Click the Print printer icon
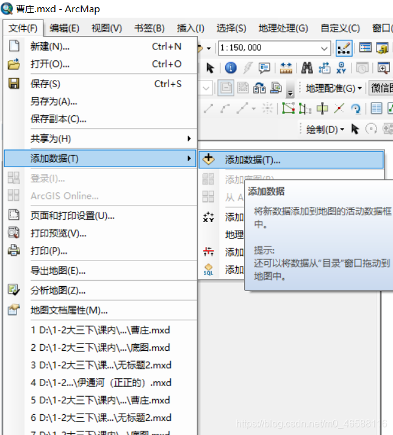Viewport: 393px width, 435px height. coord(13,250)
